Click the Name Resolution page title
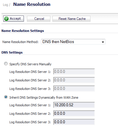 click(x=32, y=4)
